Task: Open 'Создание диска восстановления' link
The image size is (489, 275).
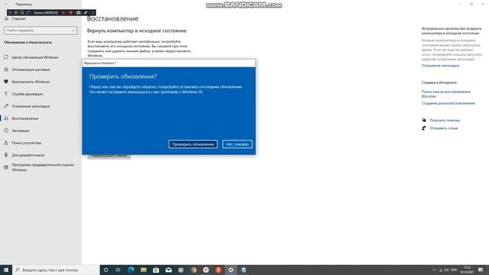Action: coord(449,103)
